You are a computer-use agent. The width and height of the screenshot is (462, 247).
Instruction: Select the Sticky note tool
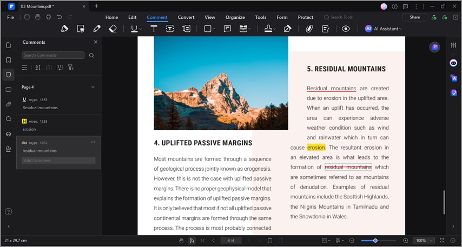(x=227, y=29)
